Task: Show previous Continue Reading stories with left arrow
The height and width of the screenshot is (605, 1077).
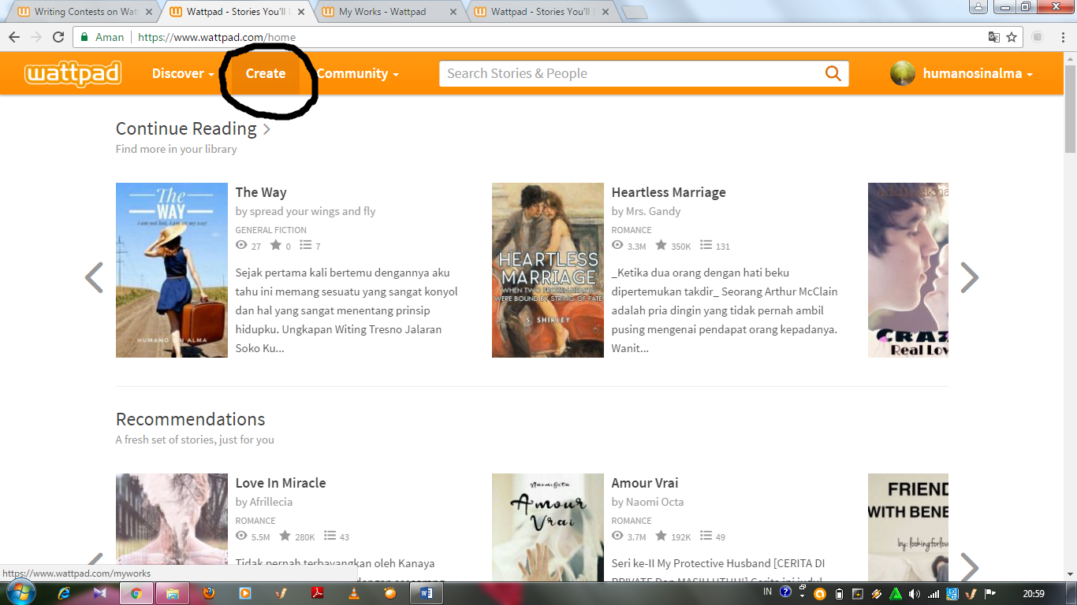Action: point(94,277)
